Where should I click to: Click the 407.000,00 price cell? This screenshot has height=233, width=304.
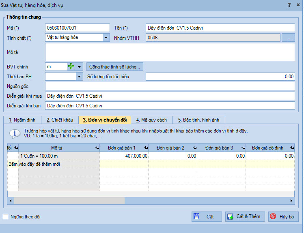coord(124,156)
